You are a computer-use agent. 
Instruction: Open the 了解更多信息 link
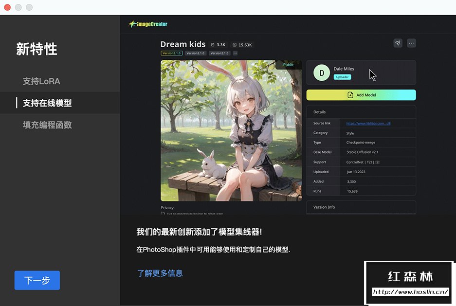[x=160, y=273]
